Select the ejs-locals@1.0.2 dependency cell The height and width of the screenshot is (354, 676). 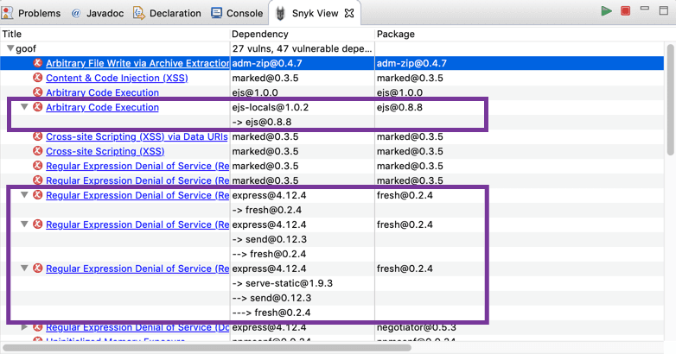(x=303, y=107)
